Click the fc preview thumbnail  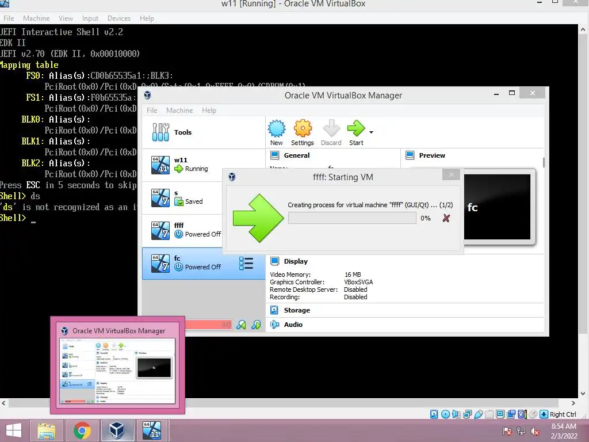pos(497,207)
